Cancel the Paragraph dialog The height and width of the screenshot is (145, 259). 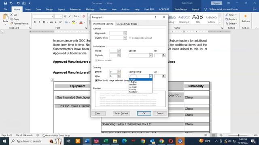click(x=160, y=113)
